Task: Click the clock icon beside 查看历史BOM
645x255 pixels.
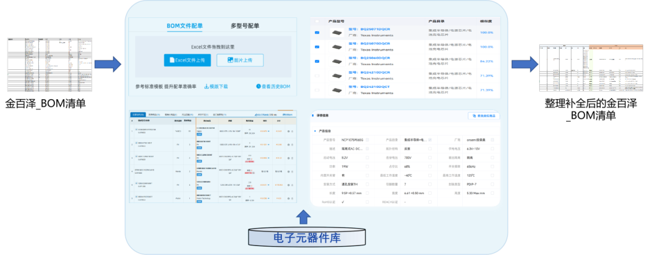Action: 259,87
